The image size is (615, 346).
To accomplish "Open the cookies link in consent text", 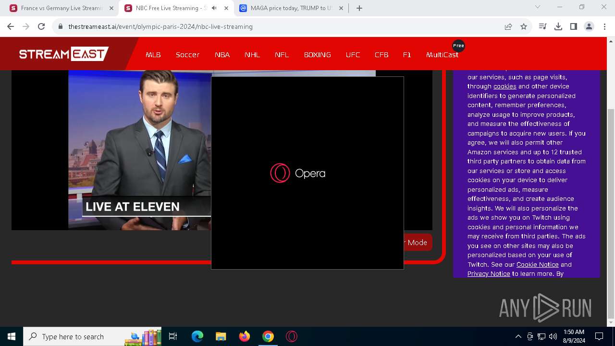I will (x=504, y=86).
